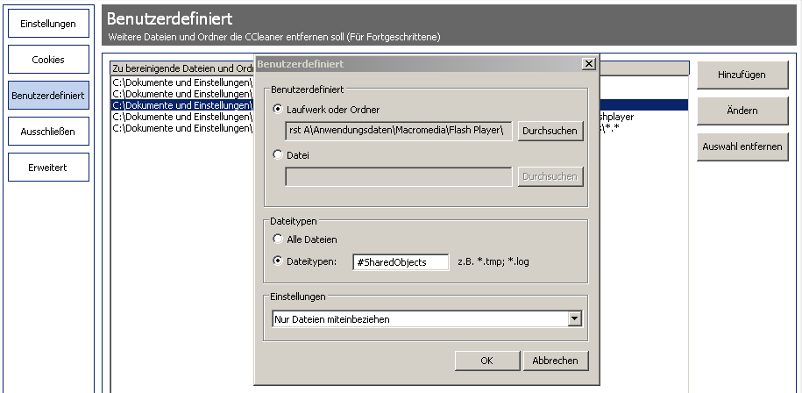Viewport: 802px width, 393px height.
Task: Choose the Alle Dateien option
Action: pos(278,239)
